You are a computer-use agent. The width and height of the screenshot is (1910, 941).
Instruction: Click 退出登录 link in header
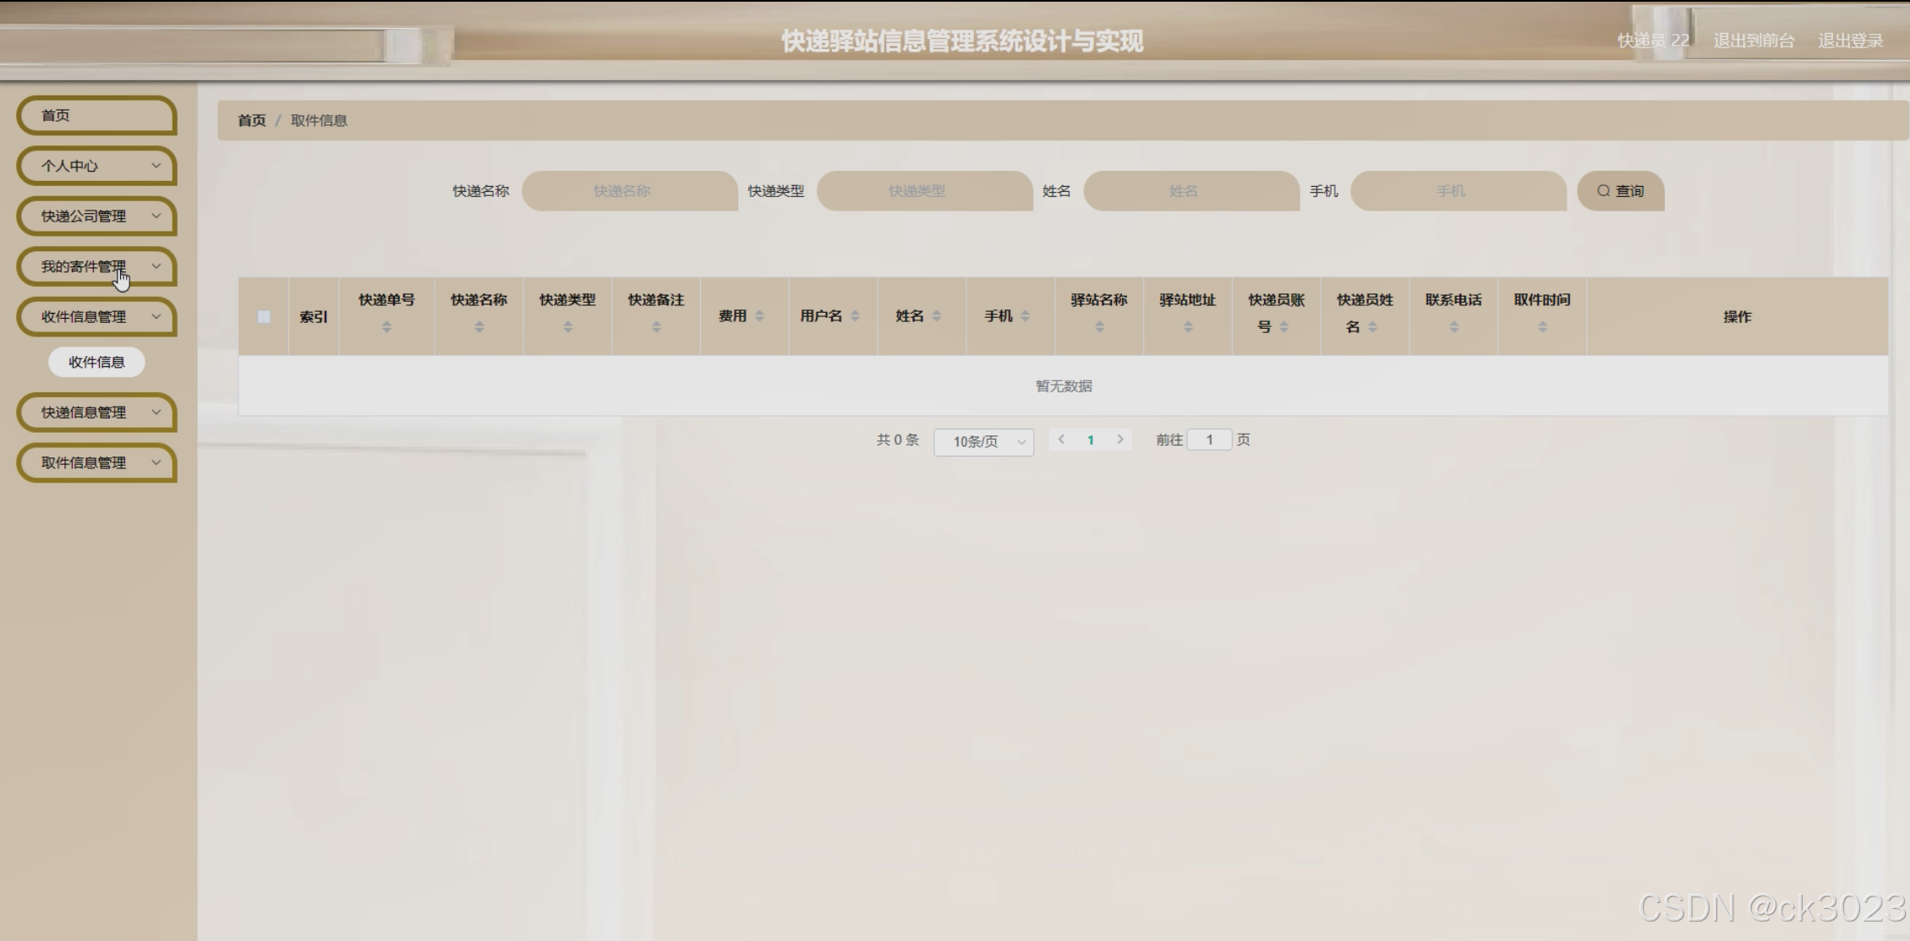[1850, 41]
